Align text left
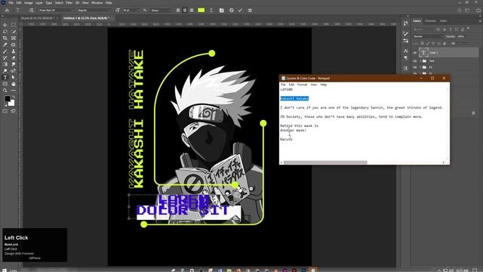The image size is (483, 272). 178,10
